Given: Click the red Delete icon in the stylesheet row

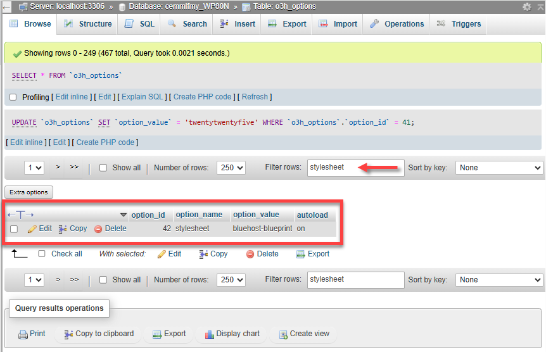Looking at the screenshot, I should click(x=98, y=229).
